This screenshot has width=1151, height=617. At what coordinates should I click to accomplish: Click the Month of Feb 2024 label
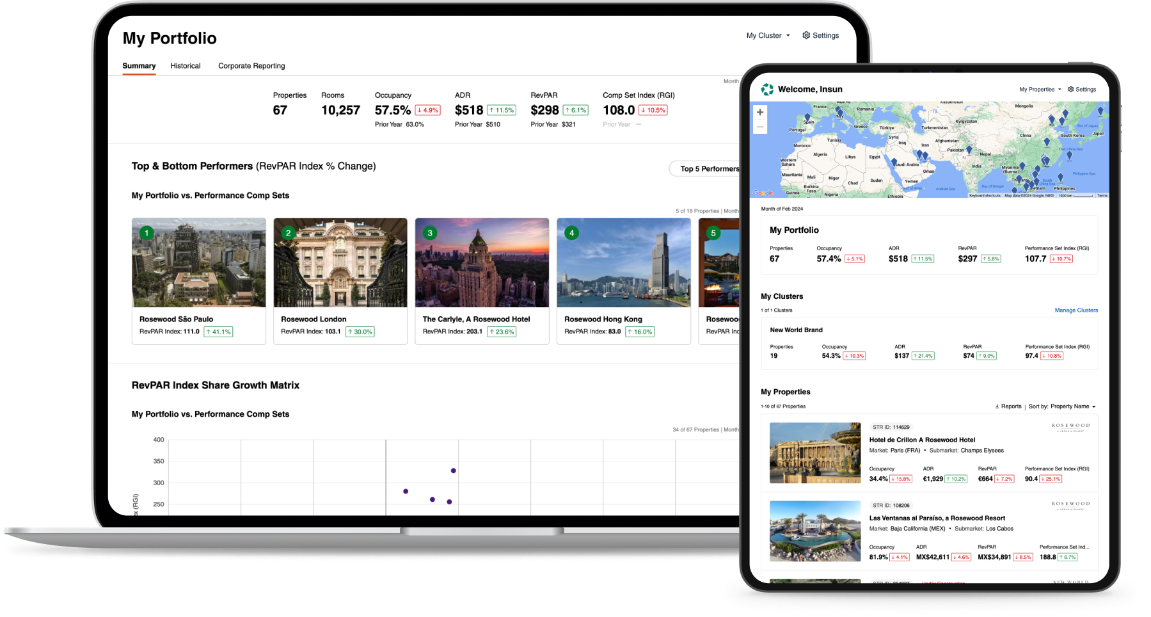782,209
